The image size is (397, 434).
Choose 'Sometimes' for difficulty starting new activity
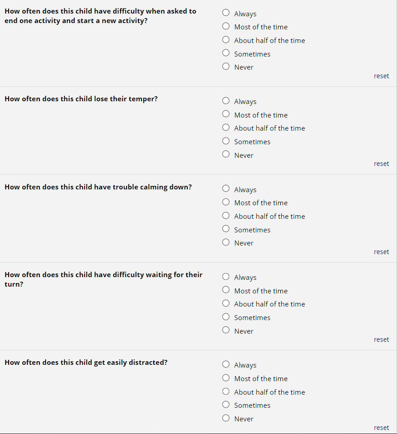tap(226, 53)
